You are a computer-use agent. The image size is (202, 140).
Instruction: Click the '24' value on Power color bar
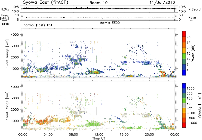click(188, 42)
